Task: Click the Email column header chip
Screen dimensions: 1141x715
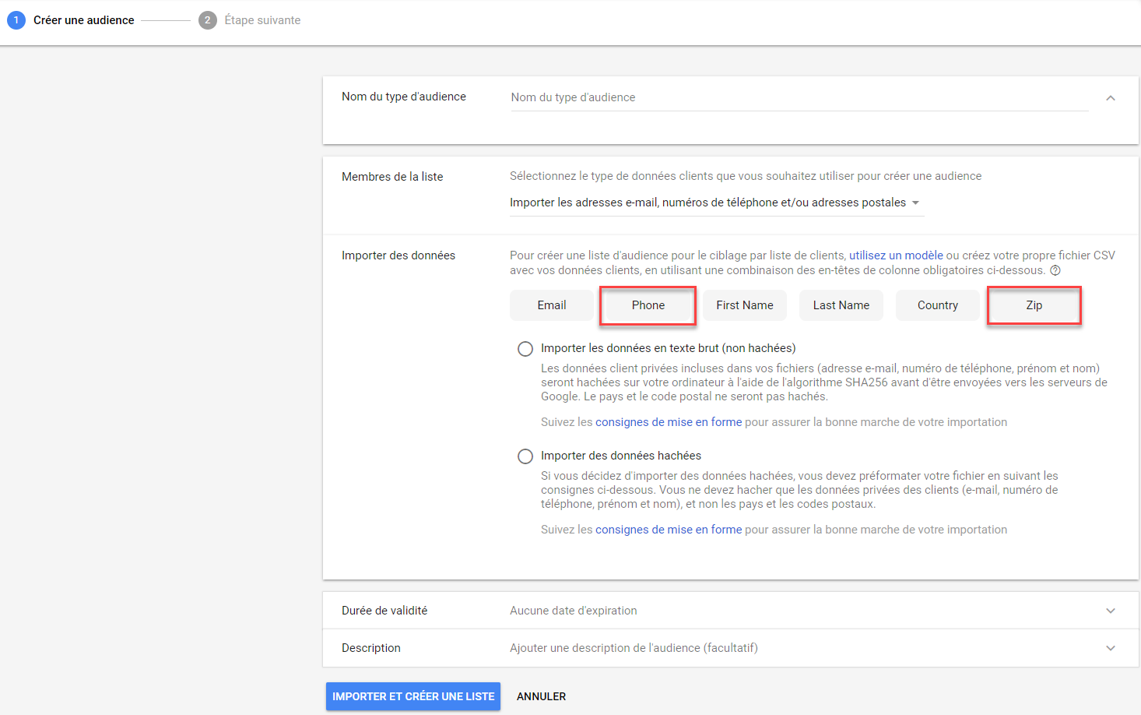Action: point(552,305)
